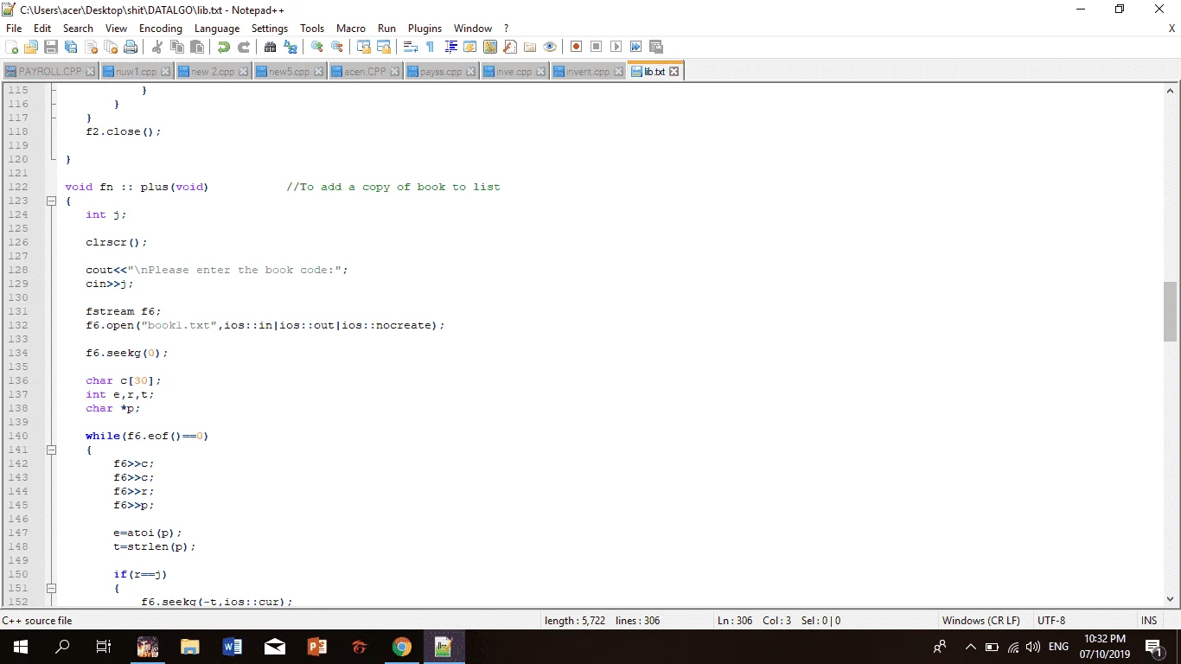Viewport: 1181px width, 664px height.
Task: Click the Zoom Out toolbar icon
Action: click(337, 47)
